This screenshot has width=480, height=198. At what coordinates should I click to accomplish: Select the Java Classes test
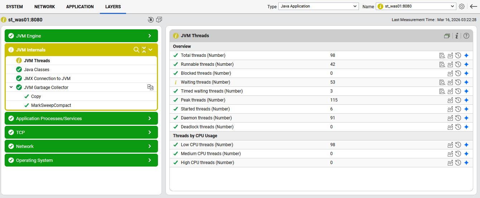click(x=37, y=69)
